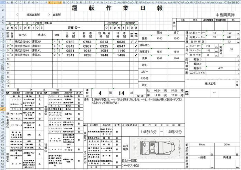Select row header 11
241x170 pixels.
tap(3, 42)
